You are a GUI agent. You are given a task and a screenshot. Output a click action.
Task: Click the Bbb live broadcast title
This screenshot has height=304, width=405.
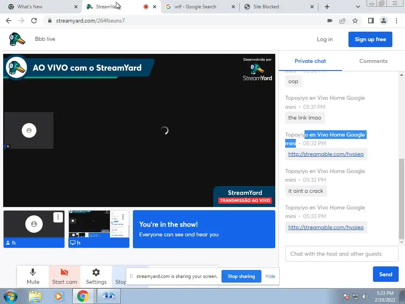point(45,39)
